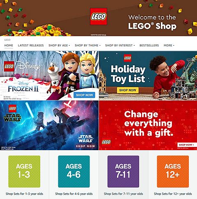197x199 pixels.
Task: Click the blue Shop Now button on the Frozen II banner
Action: [85, 95]
